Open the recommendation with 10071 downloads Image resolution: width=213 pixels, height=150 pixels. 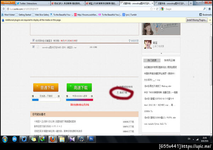[48, 126]
